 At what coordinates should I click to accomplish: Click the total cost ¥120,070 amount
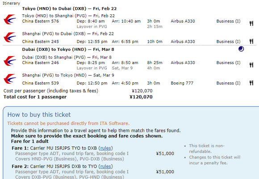coord(141,97)
